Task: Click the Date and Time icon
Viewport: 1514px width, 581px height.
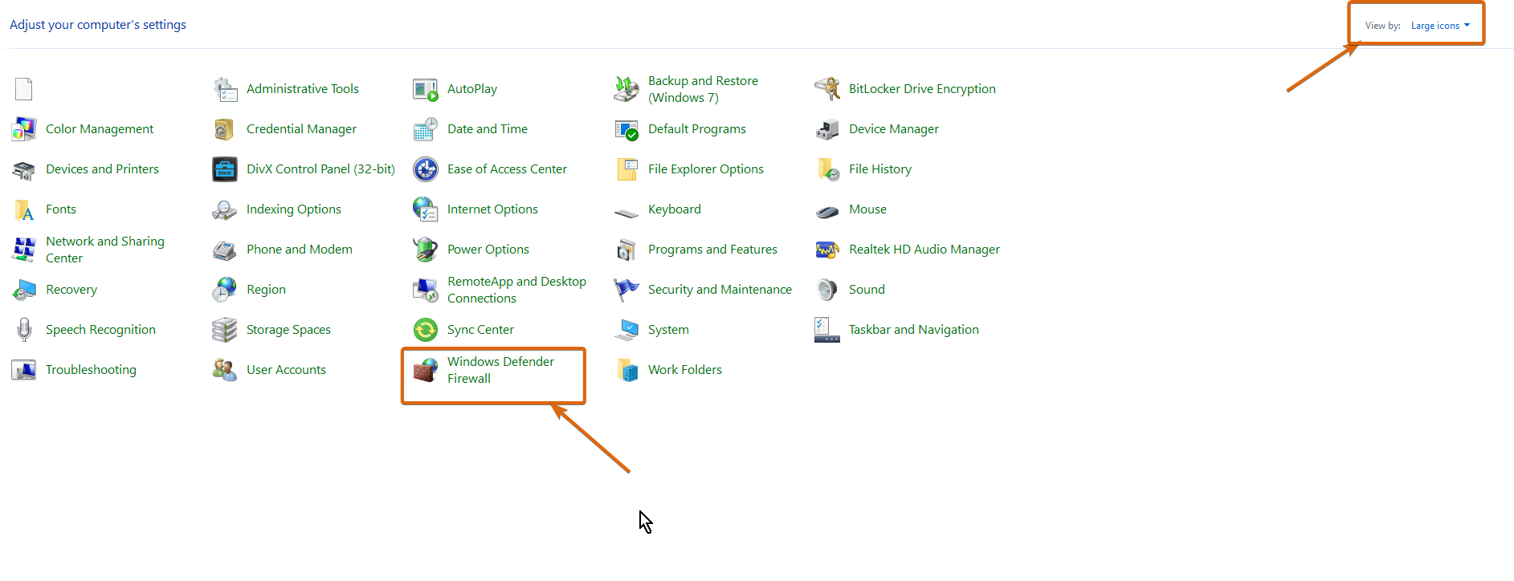Action: tap(426, 129)
